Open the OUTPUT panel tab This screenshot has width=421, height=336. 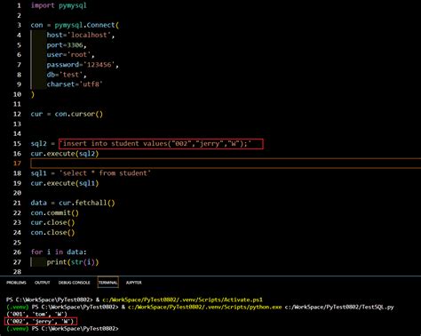[x=42, y=283]
